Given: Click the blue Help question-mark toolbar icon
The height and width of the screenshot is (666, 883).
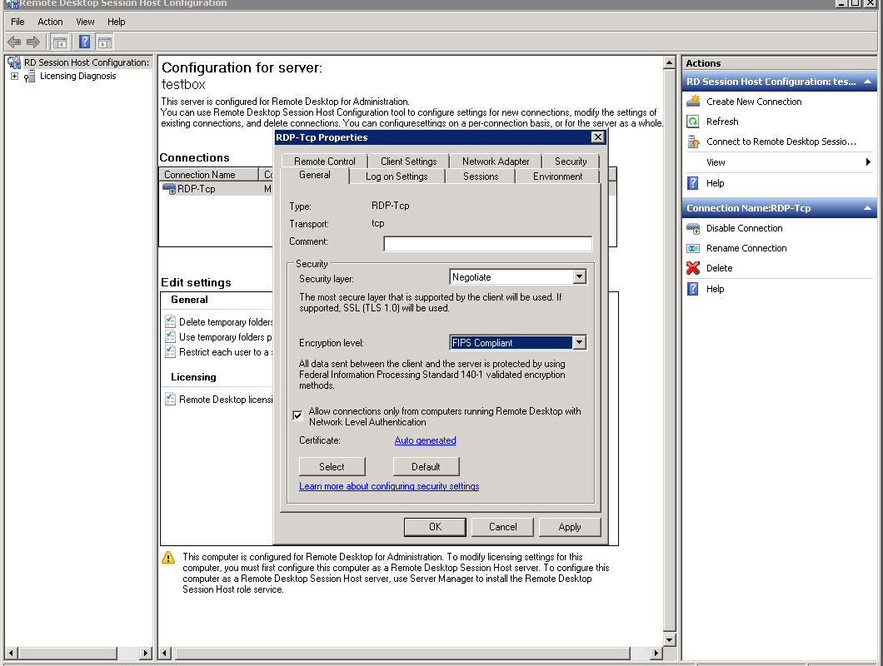Looking at the screenshot, I should [84, 42].
